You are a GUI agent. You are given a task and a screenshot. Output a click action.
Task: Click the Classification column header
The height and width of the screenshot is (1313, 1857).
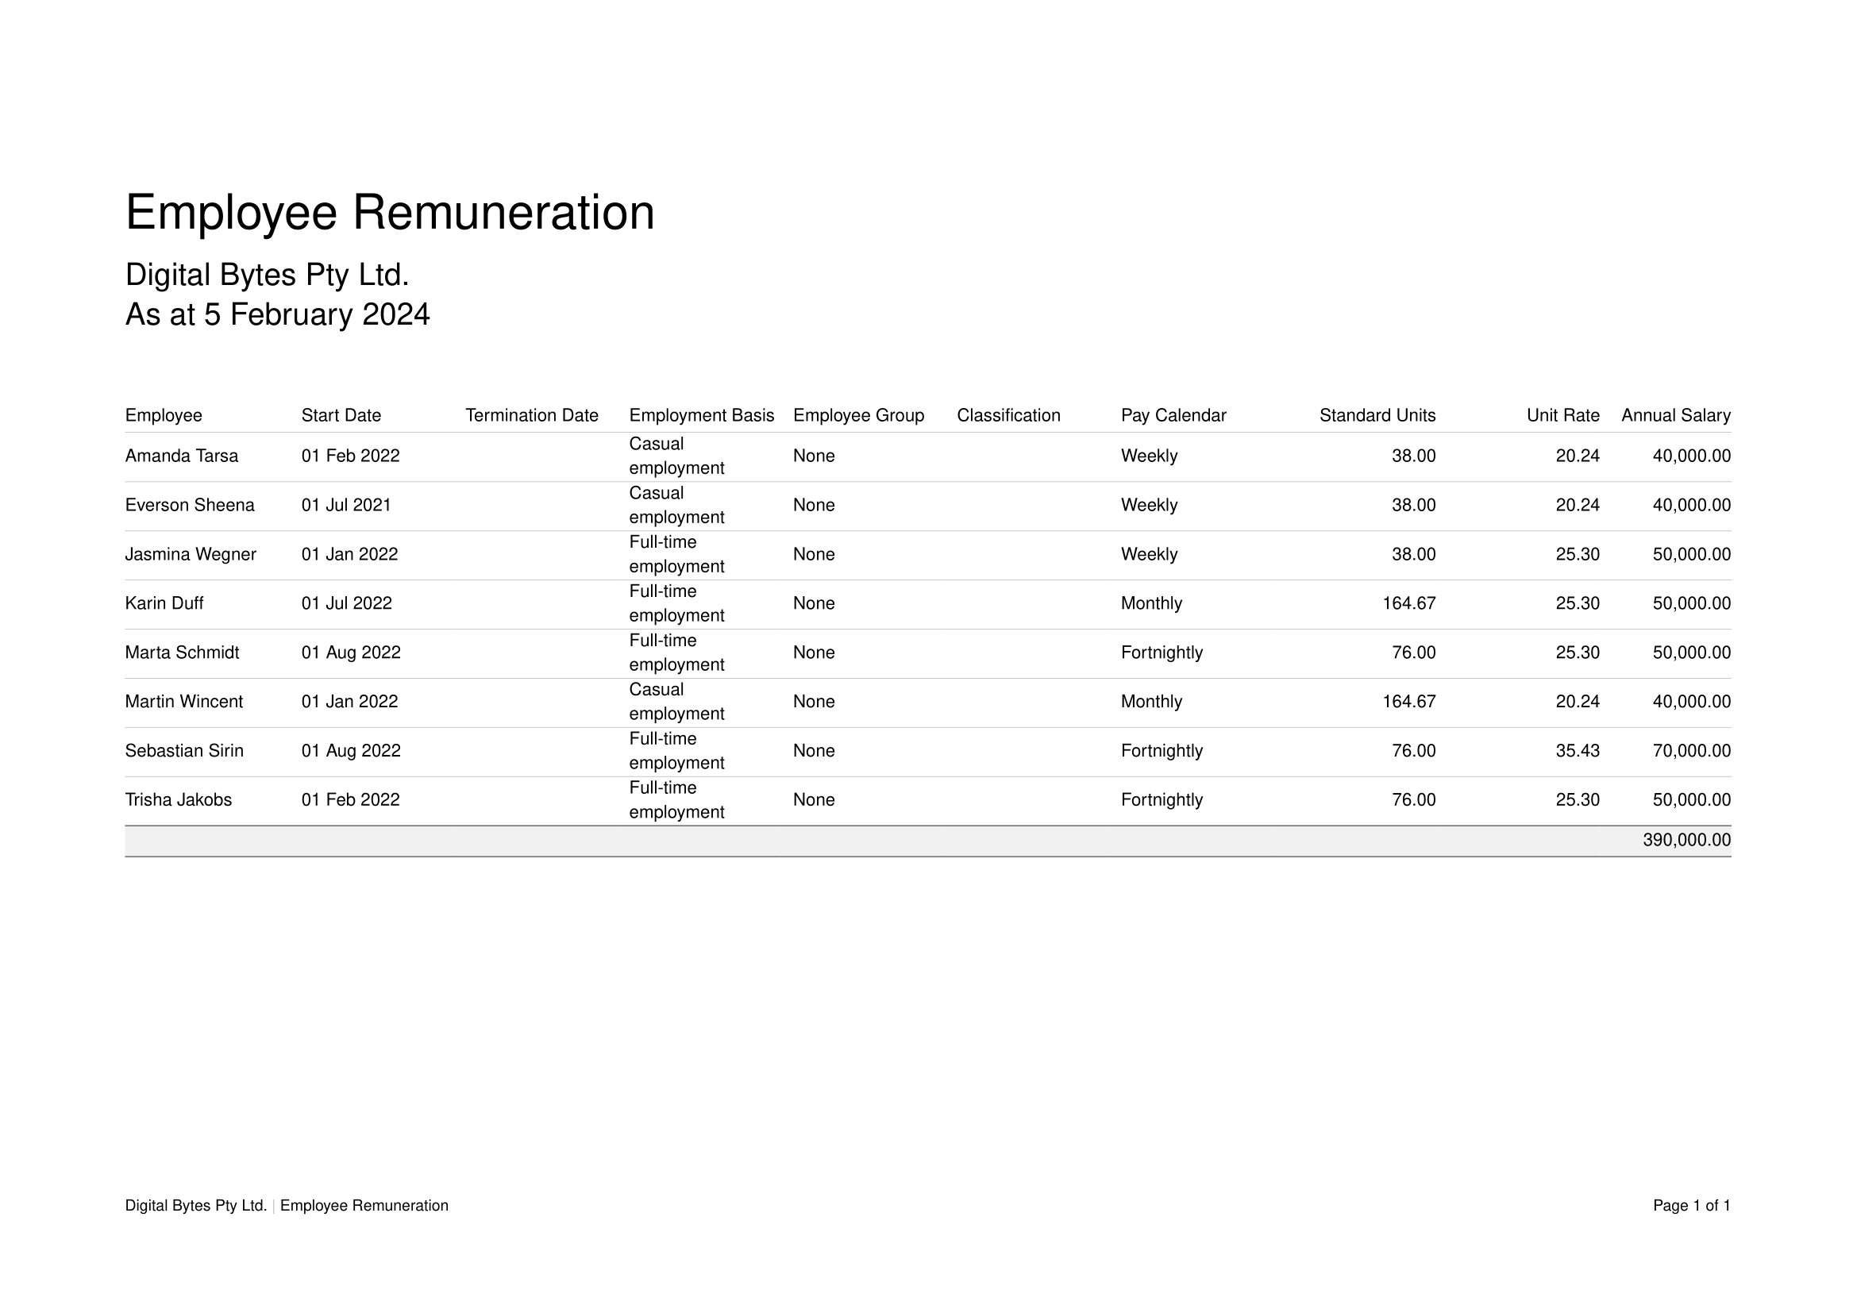point(1007,415)
